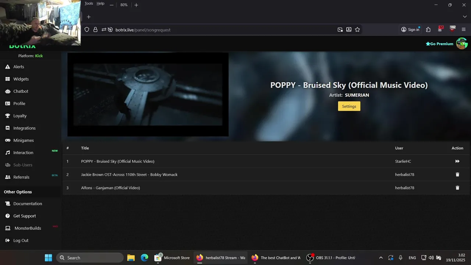Open the Firefox extensions puzzle icon
471x265 pixels.
coord(428,29)
